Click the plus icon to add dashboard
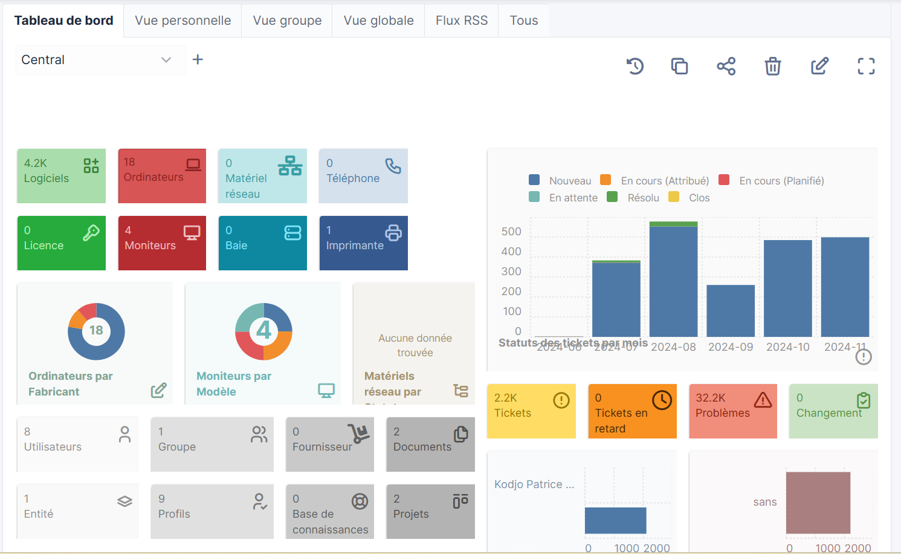This screenshot has height=554, width=901. click(x=198, y=59)
